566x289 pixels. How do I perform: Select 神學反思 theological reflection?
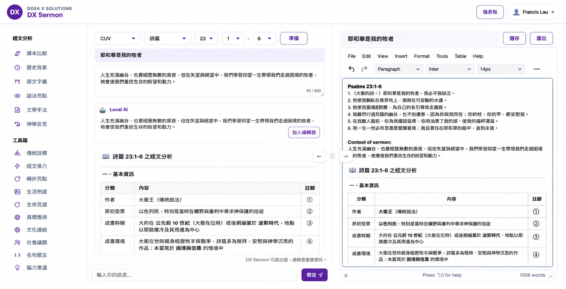coord(31,124)
